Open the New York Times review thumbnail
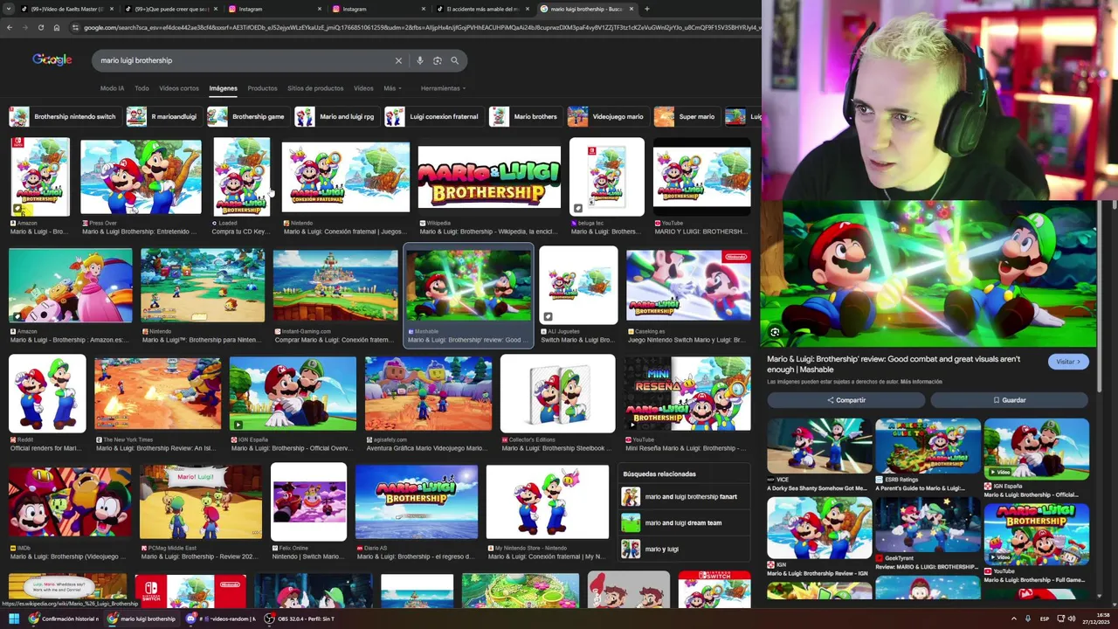 [x=158, y=393]
